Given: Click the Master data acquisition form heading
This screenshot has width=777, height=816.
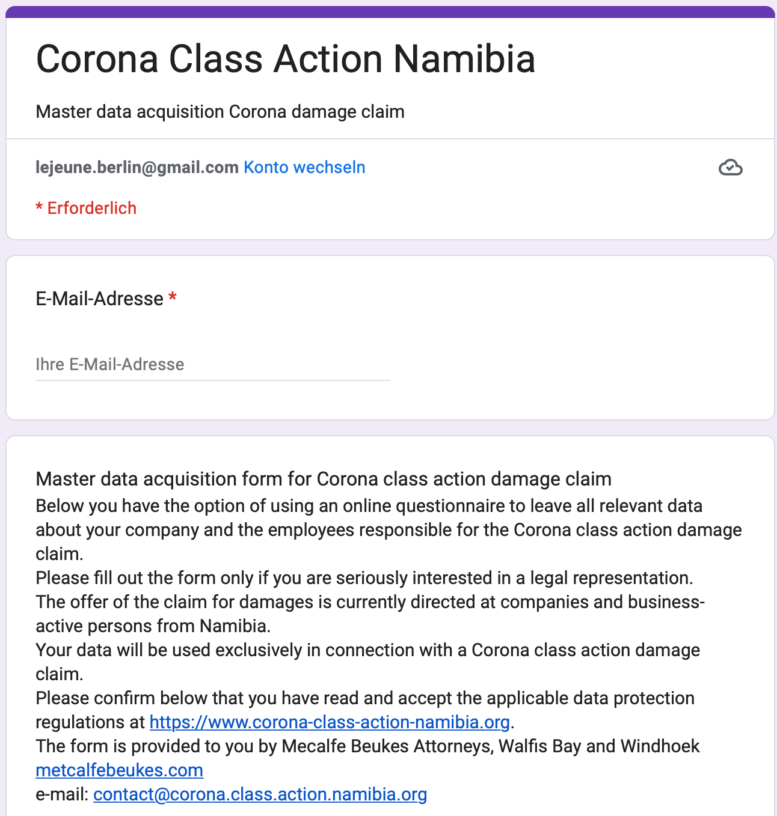Looking at the screenshot, I should click(324, 479).
